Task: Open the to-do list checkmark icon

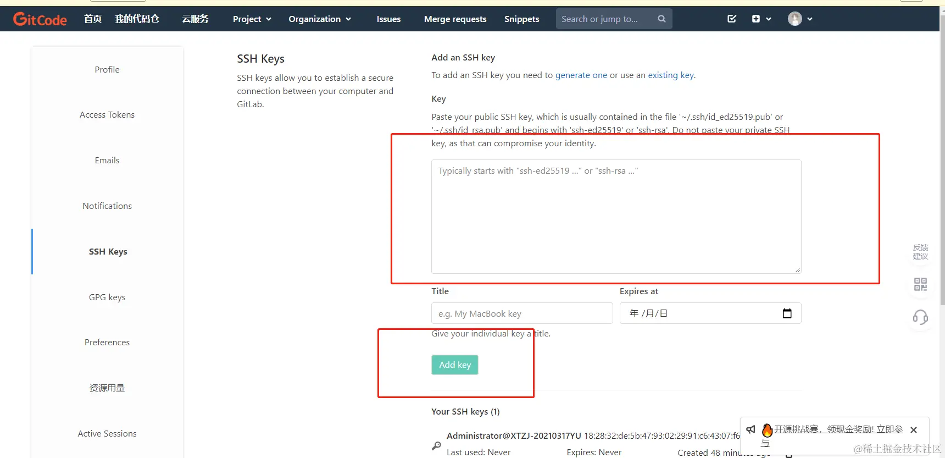Action: tap(732, 19)
